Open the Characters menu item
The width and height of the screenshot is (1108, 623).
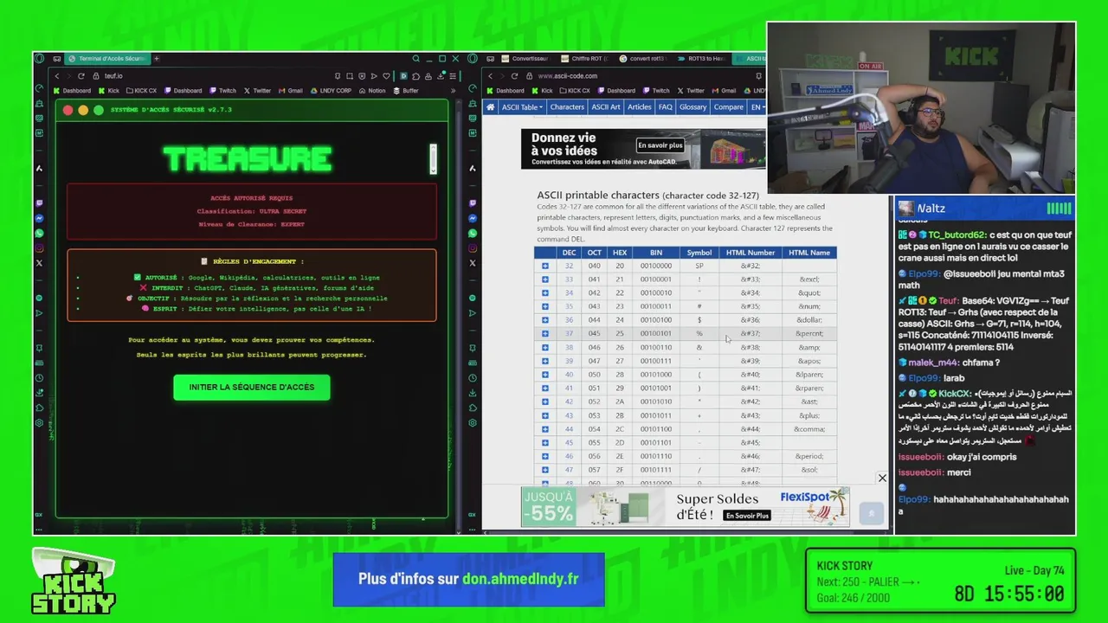pyautogui.click(x=567, y=107)
